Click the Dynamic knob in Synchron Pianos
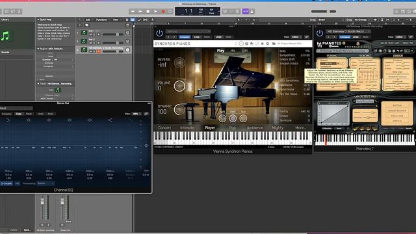416x234 pixels. pyautogui.click(x=179, y=109)
